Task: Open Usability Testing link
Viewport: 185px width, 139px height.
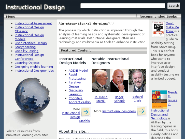Action: (x=26, y=51)
